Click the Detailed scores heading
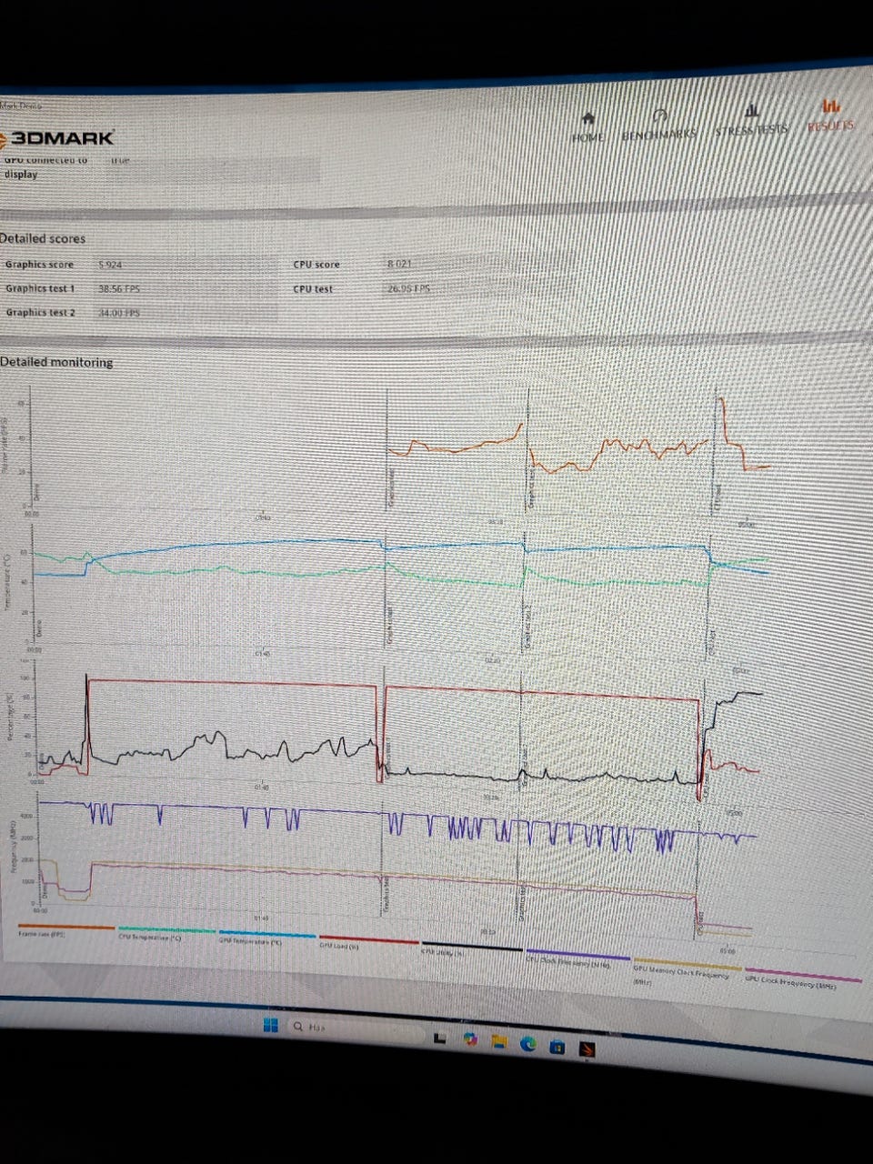The width and height of the screenshot is (873, 1164). click(x=42, y=238)
